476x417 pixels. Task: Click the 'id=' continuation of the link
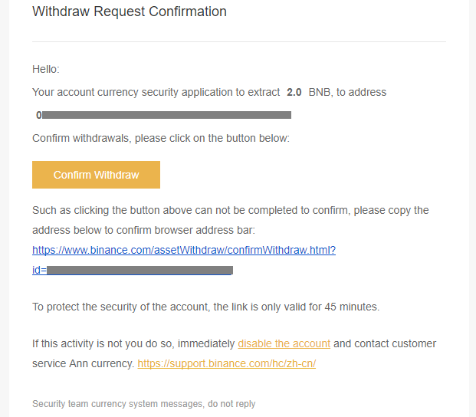coord(39,270)
